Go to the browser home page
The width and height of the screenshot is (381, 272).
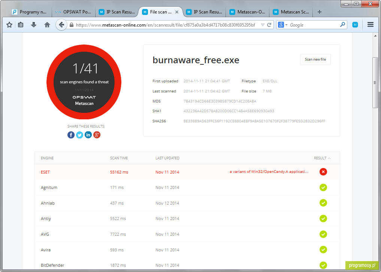point(47,25)
